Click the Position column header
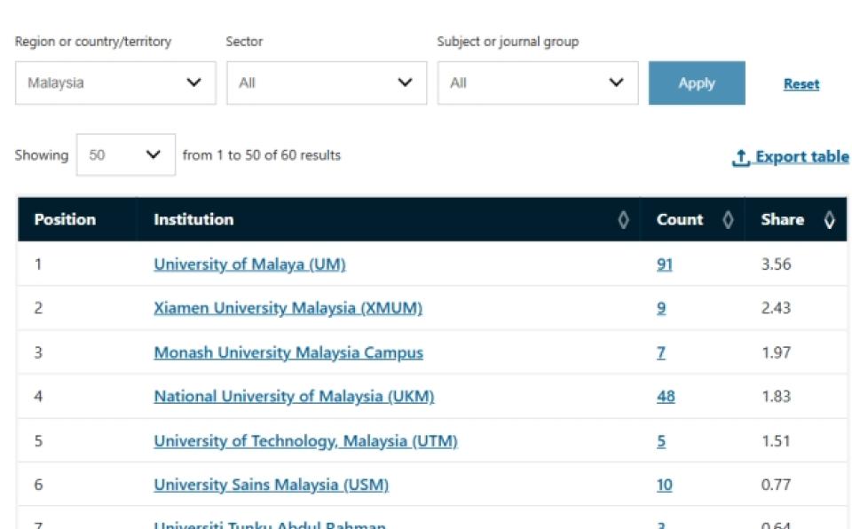 tap(65, 219)
